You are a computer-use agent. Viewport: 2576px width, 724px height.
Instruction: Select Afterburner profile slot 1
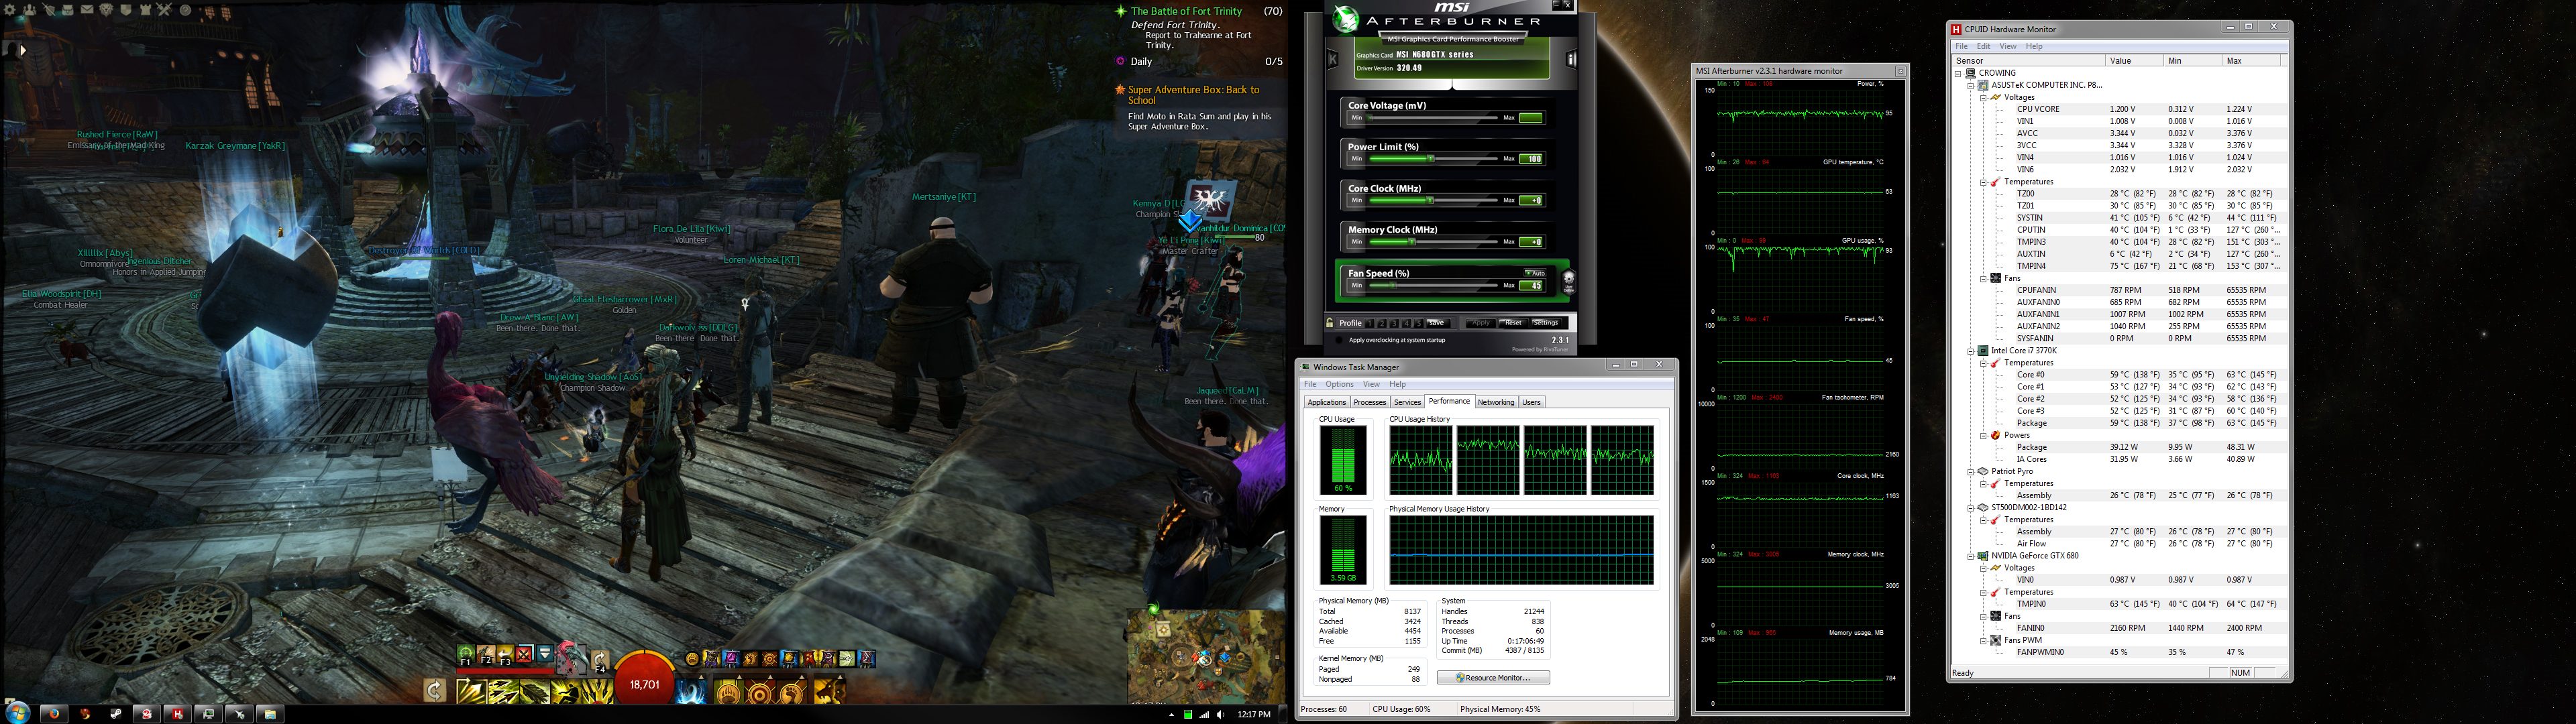pyautogui.click(x=1370, y=323)
